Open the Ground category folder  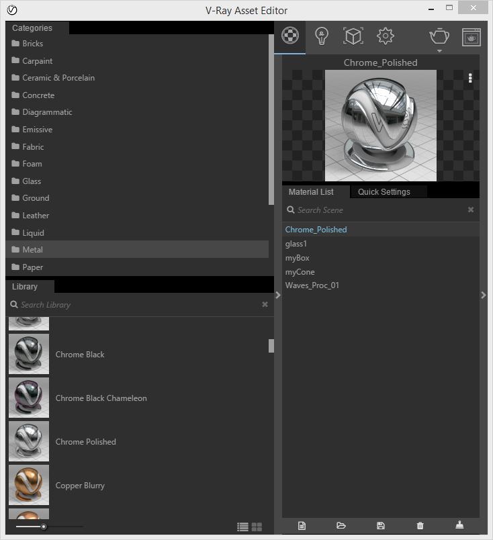[137, 198]
